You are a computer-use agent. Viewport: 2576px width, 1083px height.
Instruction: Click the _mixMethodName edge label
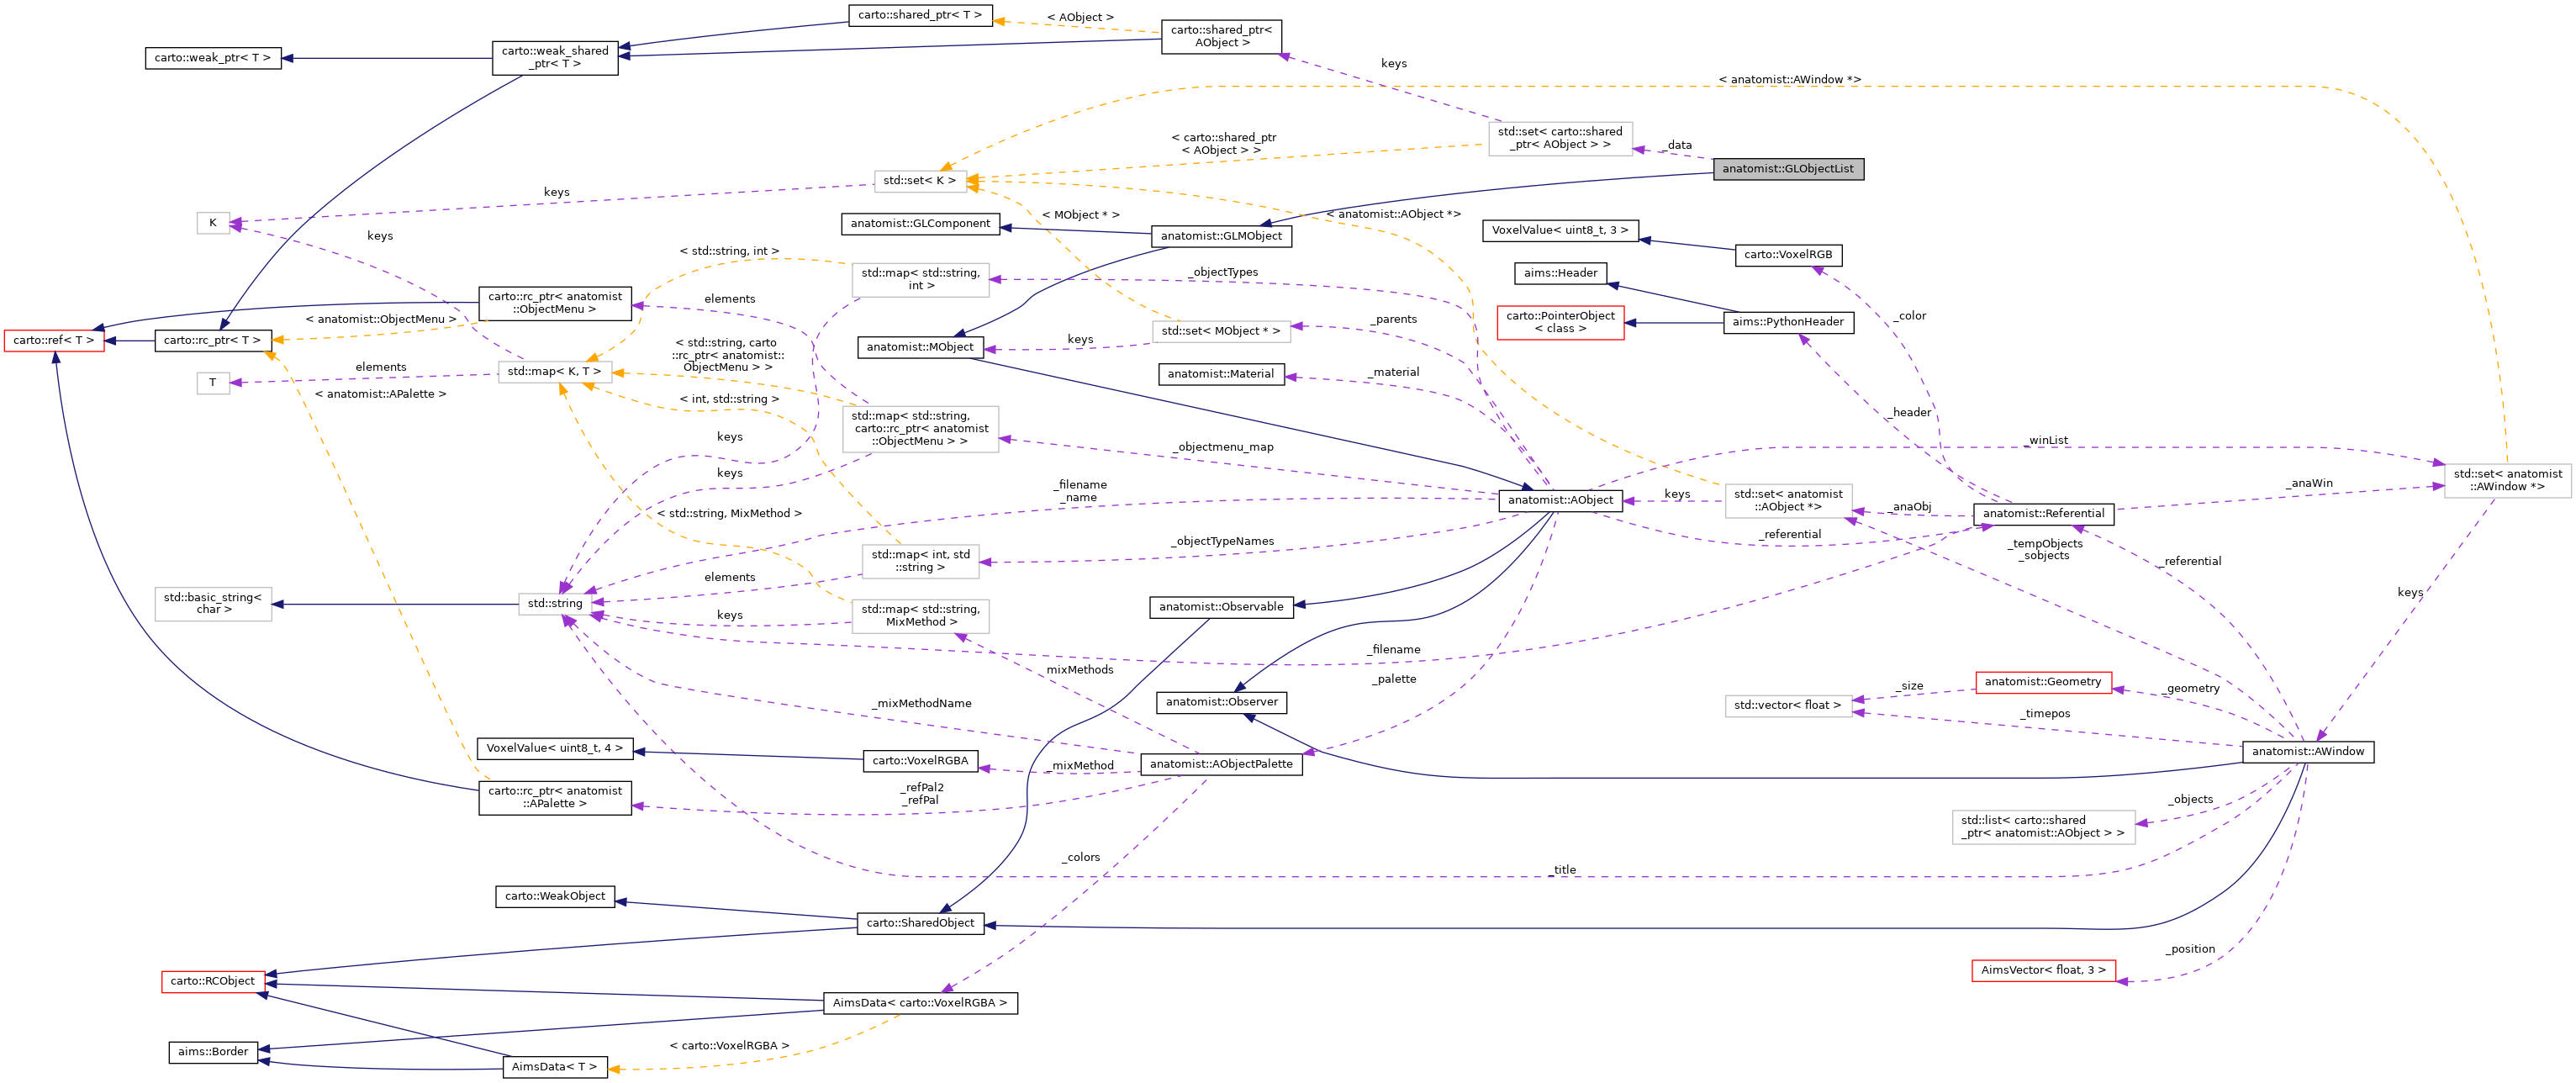coord(921,705)
